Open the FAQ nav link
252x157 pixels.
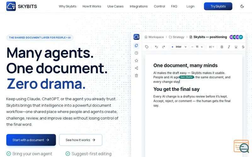pos(174,6)
